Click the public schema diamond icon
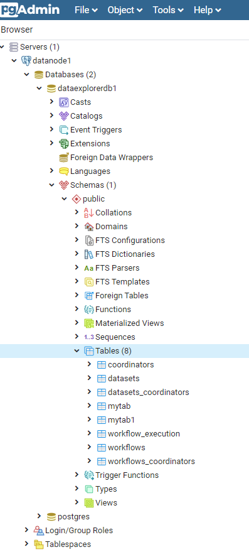 (77, 199)
